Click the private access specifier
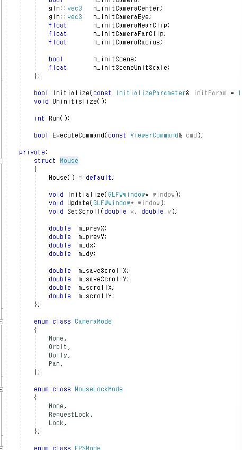 coord(32,152)
